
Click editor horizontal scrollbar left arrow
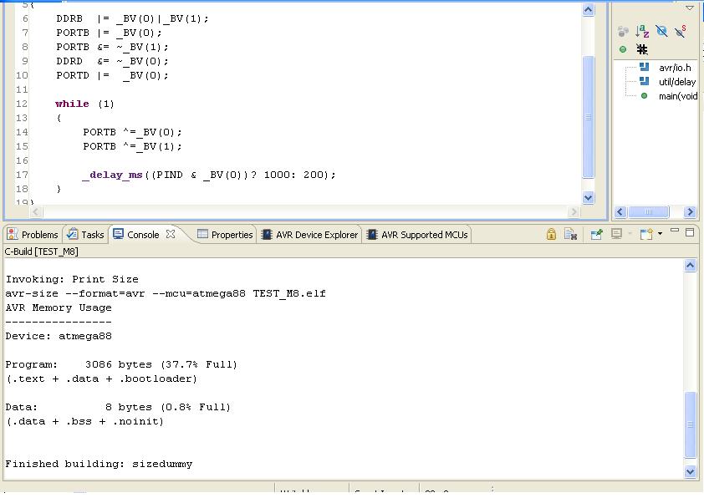click(36, 211)
